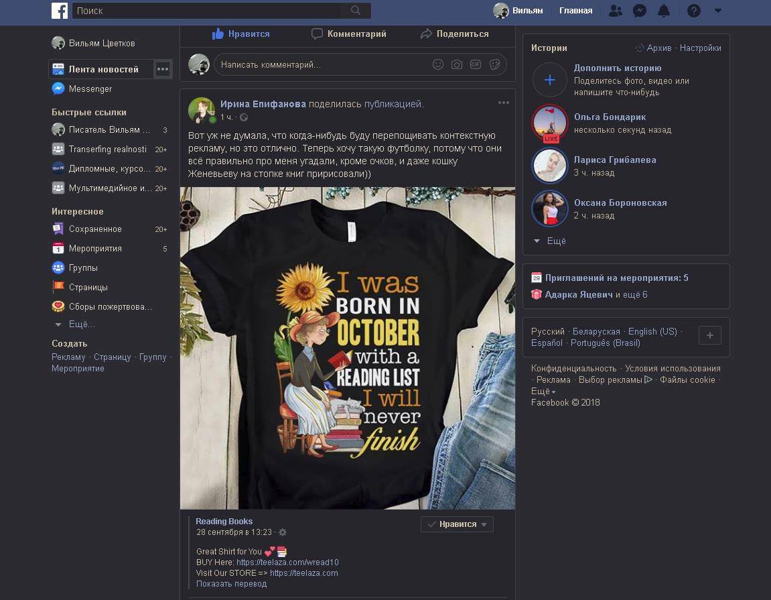Open the Нравится page-like dropdown
The image size is (771, 600).
[x=457, y=524]
